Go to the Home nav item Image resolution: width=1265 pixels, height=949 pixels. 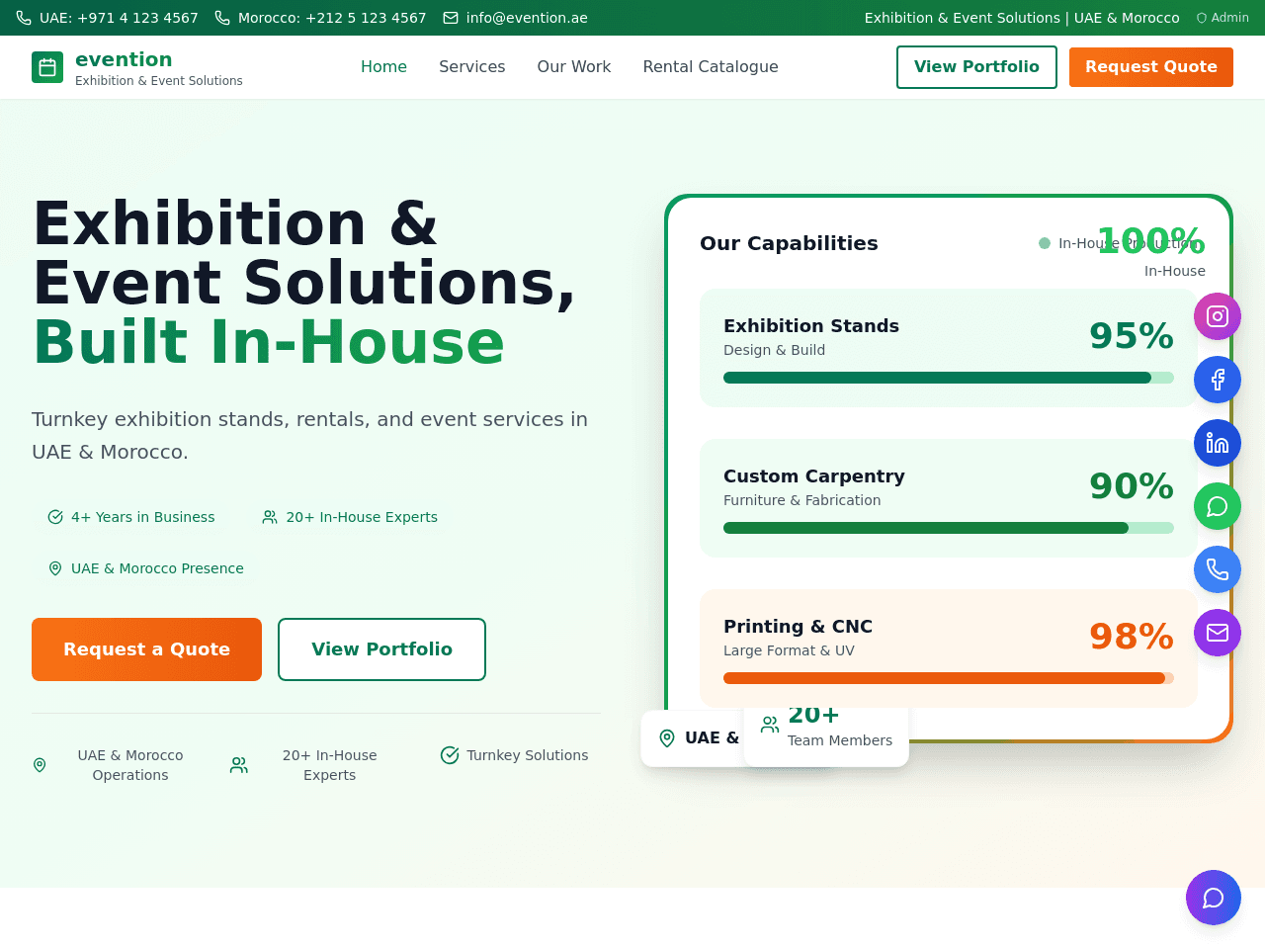pyautogui.click(x=383, y=67)
